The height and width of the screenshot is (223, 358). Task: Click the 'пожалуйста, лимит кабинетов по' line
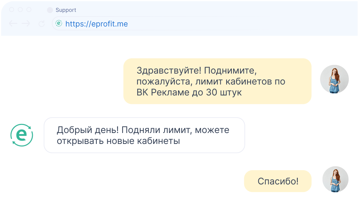[211, 81]
